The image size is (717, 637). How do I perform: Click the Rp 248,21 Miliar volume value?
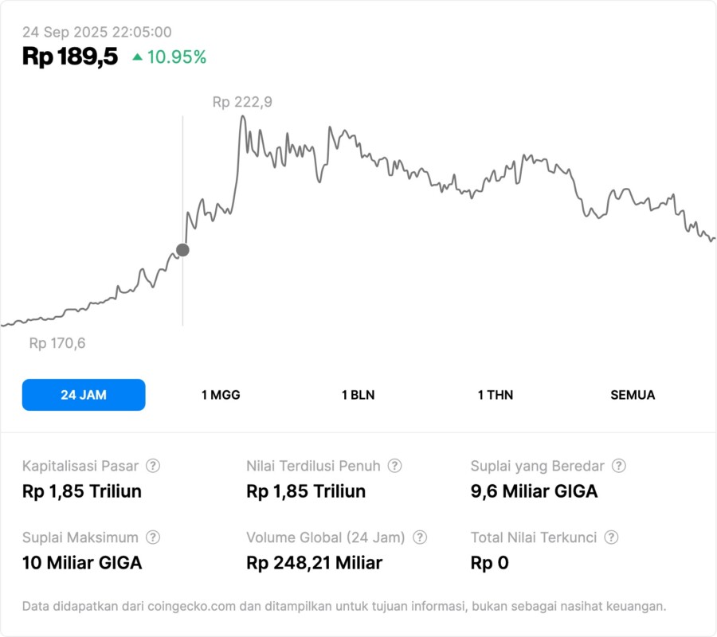click(x=315, y=563)
